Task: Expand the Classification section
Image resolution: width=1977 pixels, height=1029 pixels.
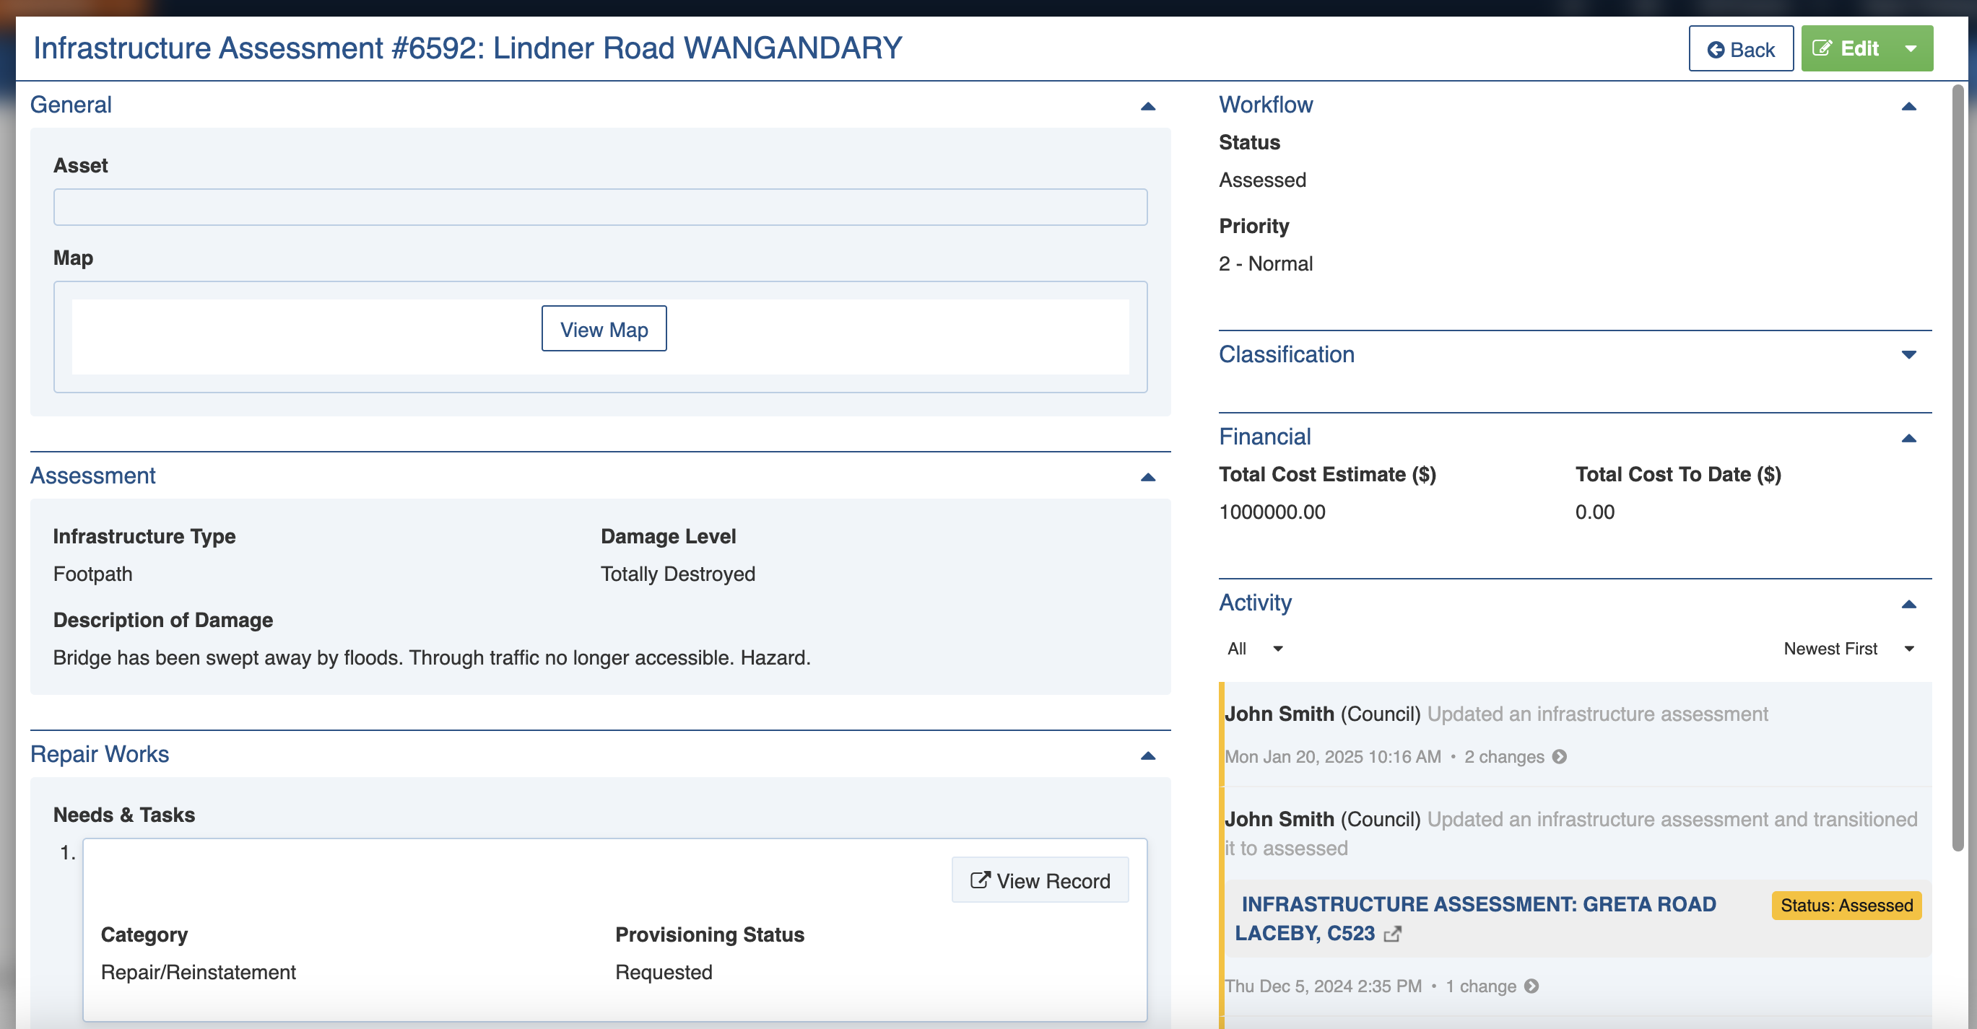Action: click(x=1908, y=354)
